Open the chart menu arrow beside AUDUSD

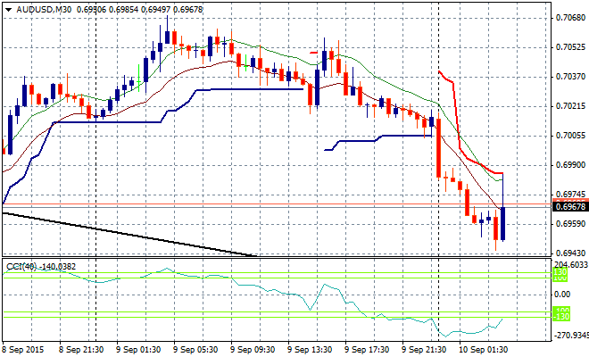(x=8, y=10)
